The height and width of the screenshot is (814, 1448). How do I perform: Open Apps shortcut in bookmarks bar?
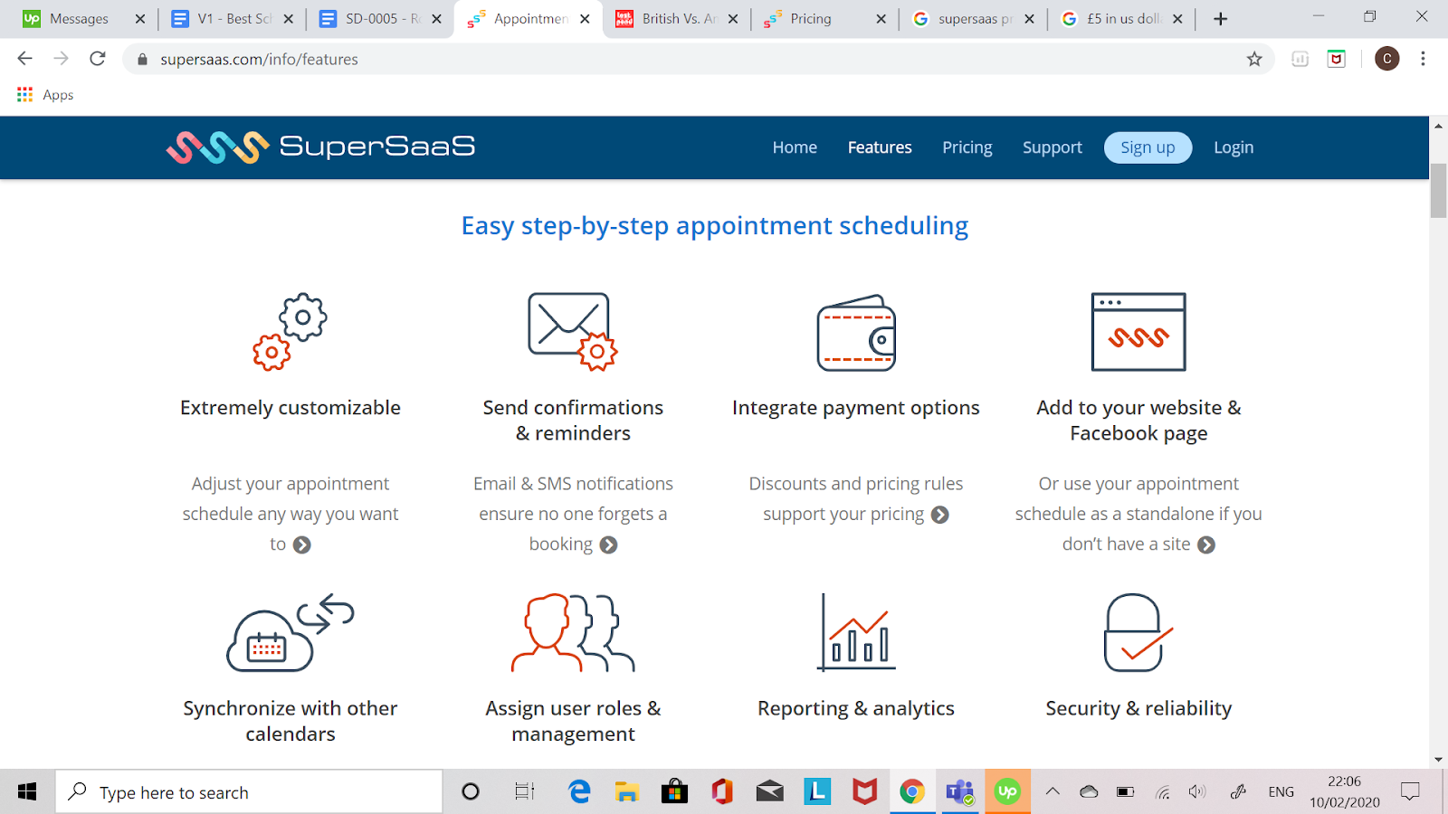tap(45, 95)
